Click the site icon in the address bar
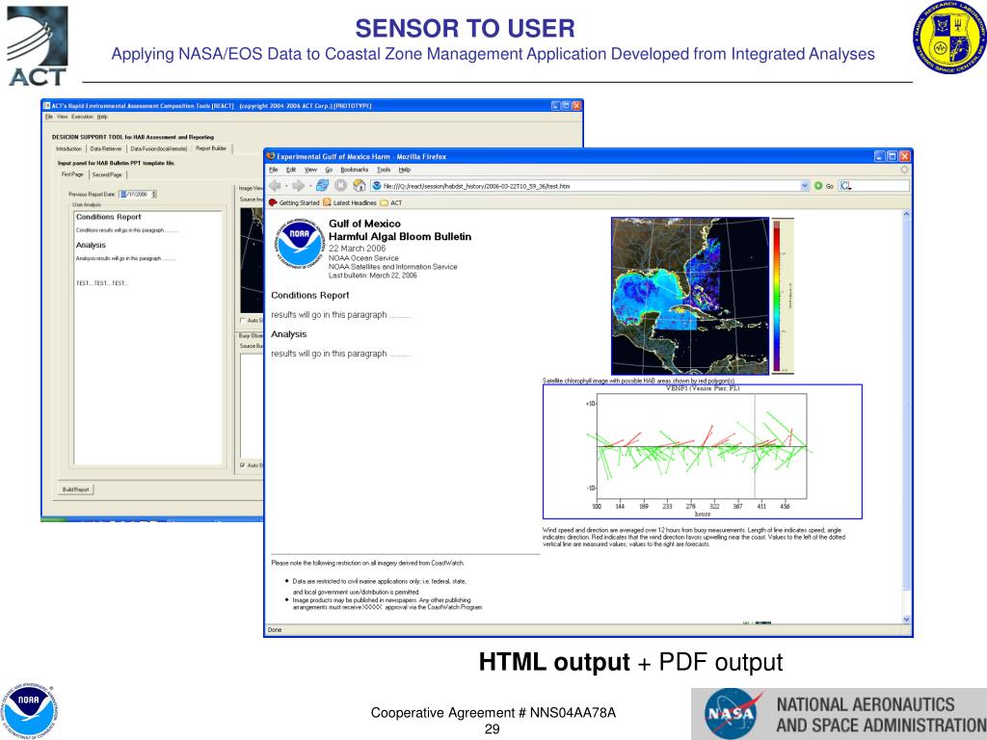987x740 pixels. pos(377,186)
